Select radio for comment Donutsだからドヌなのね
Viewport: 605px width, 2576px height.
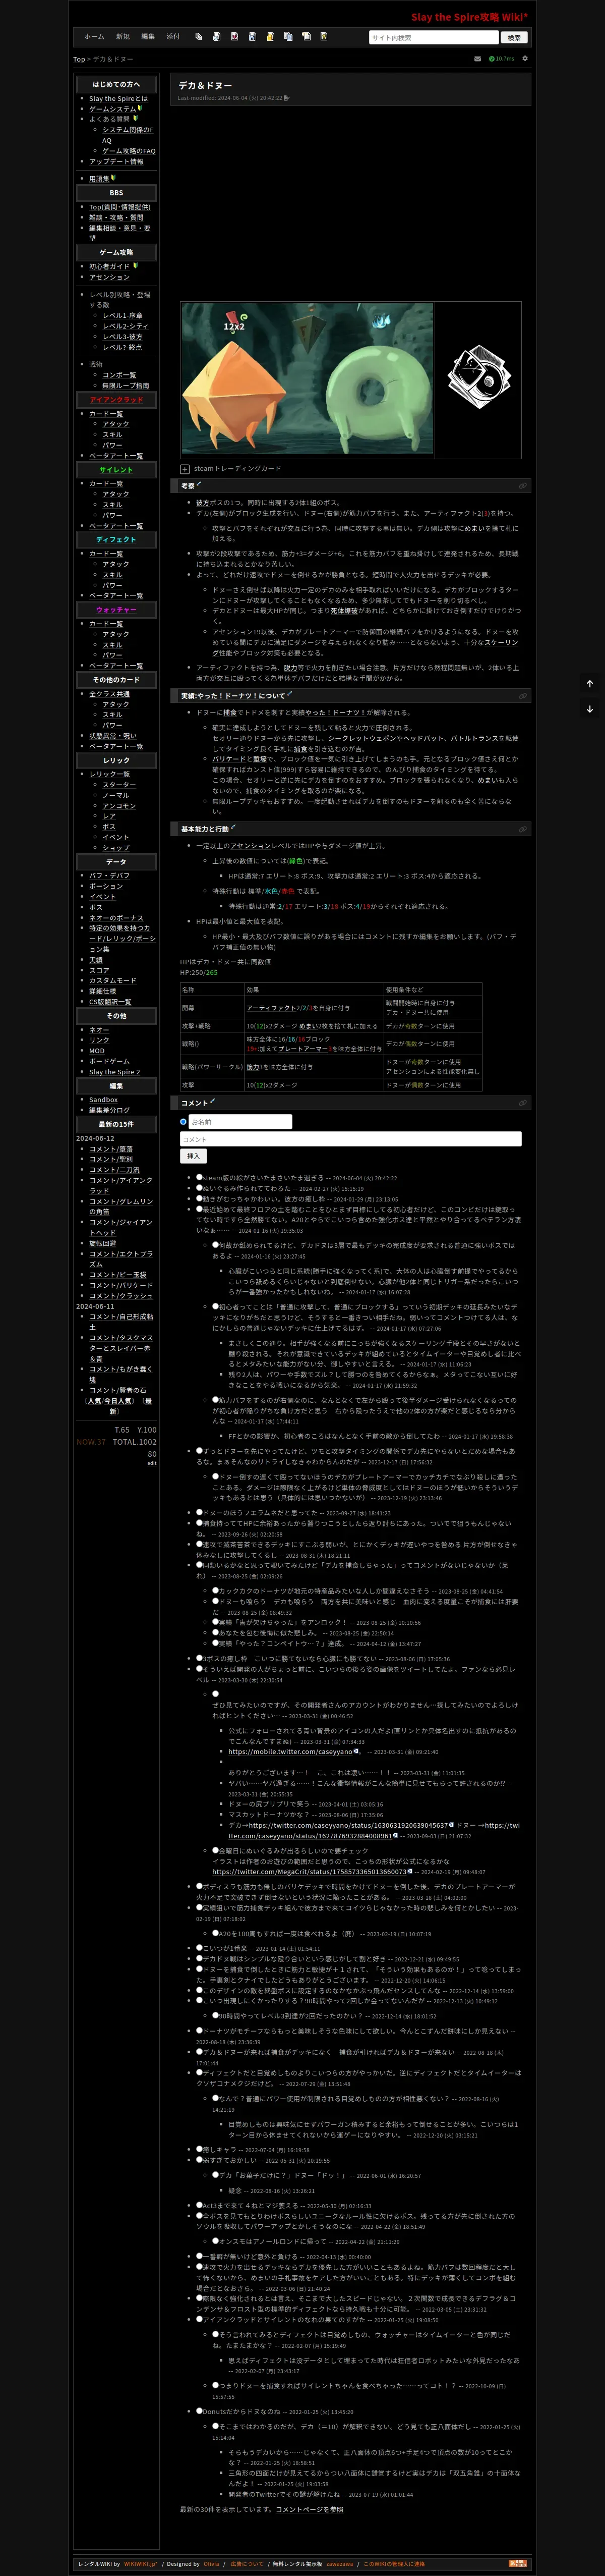click(x=200, y=2411)
